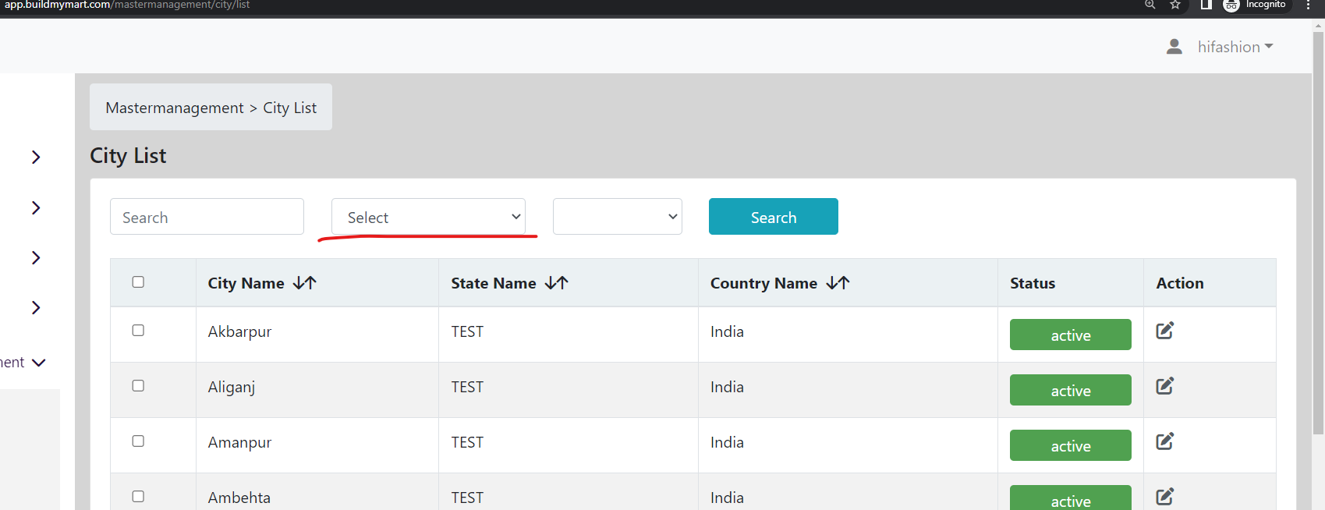Expand the fourth sidebar chevron

click(x=36, y=307)
